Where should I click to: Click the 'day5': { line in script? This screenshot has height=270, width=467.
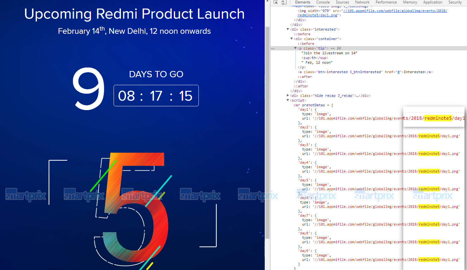[x=307, y=180]
